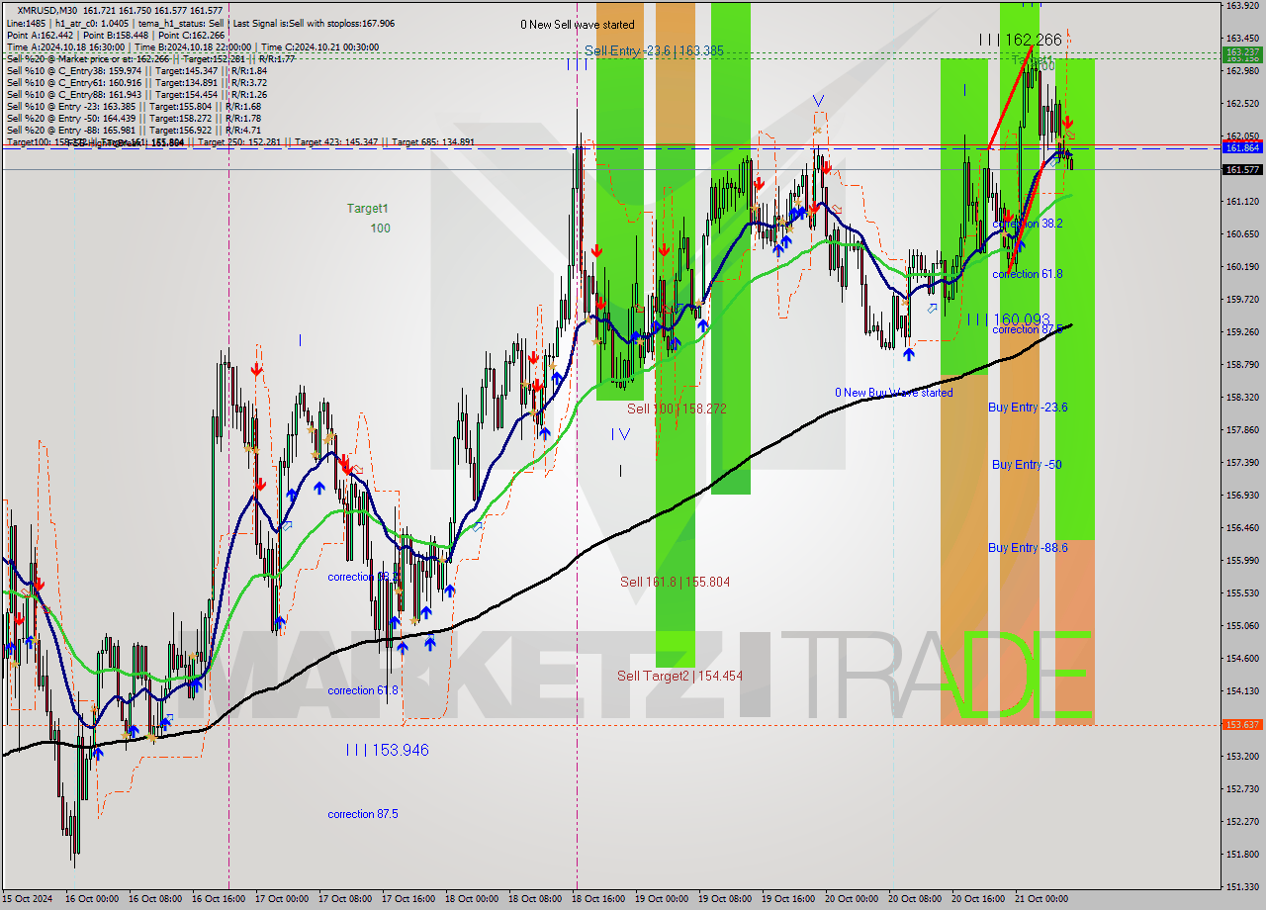Viewport: 1266px width, 910px height.
Task: Select the '19 Oct 16:00' time label
Action: pyautogui.click(x=788, y=899)
